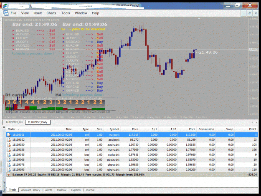The width and height of the screenshot is (261, 196).
Task: Click the balance summary row icon
Action: (9, 175)
